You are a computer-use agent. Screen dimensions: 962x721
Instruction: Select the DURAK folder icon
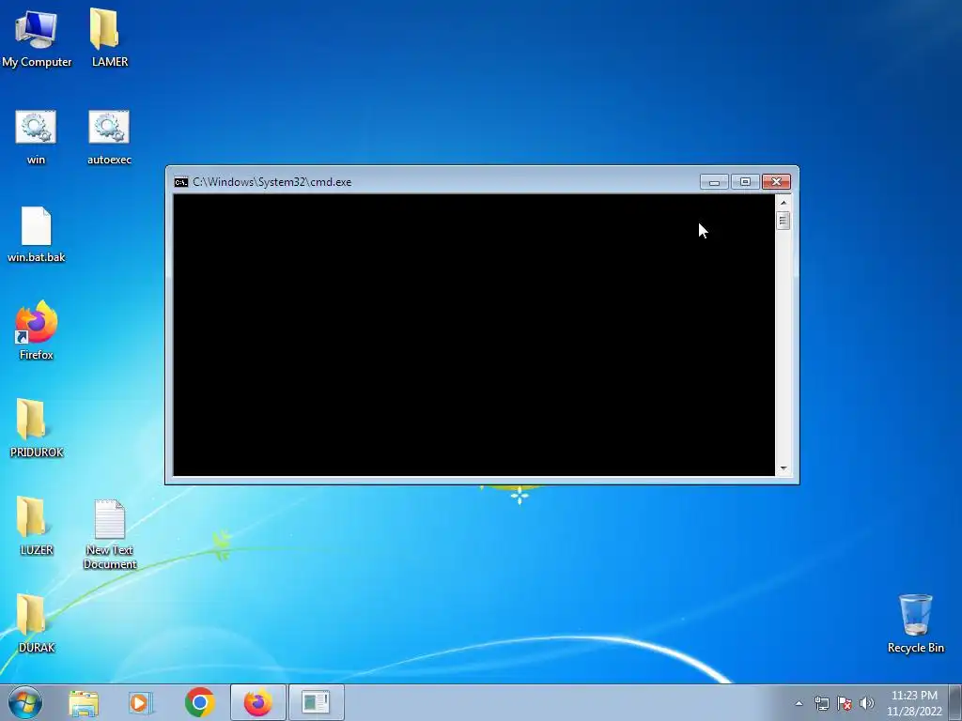tap(37, 623)
